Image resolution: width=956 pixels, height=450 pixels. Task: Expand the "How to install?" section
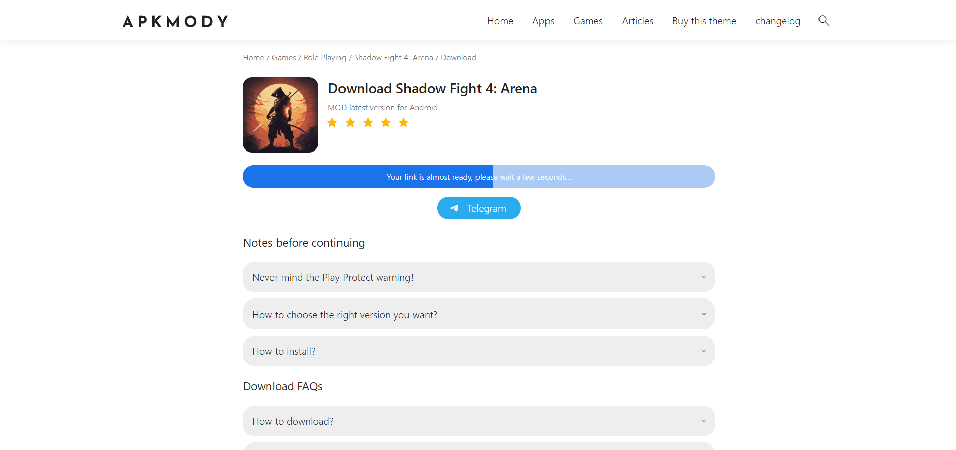pyautogui.click(x=479, y=351)
